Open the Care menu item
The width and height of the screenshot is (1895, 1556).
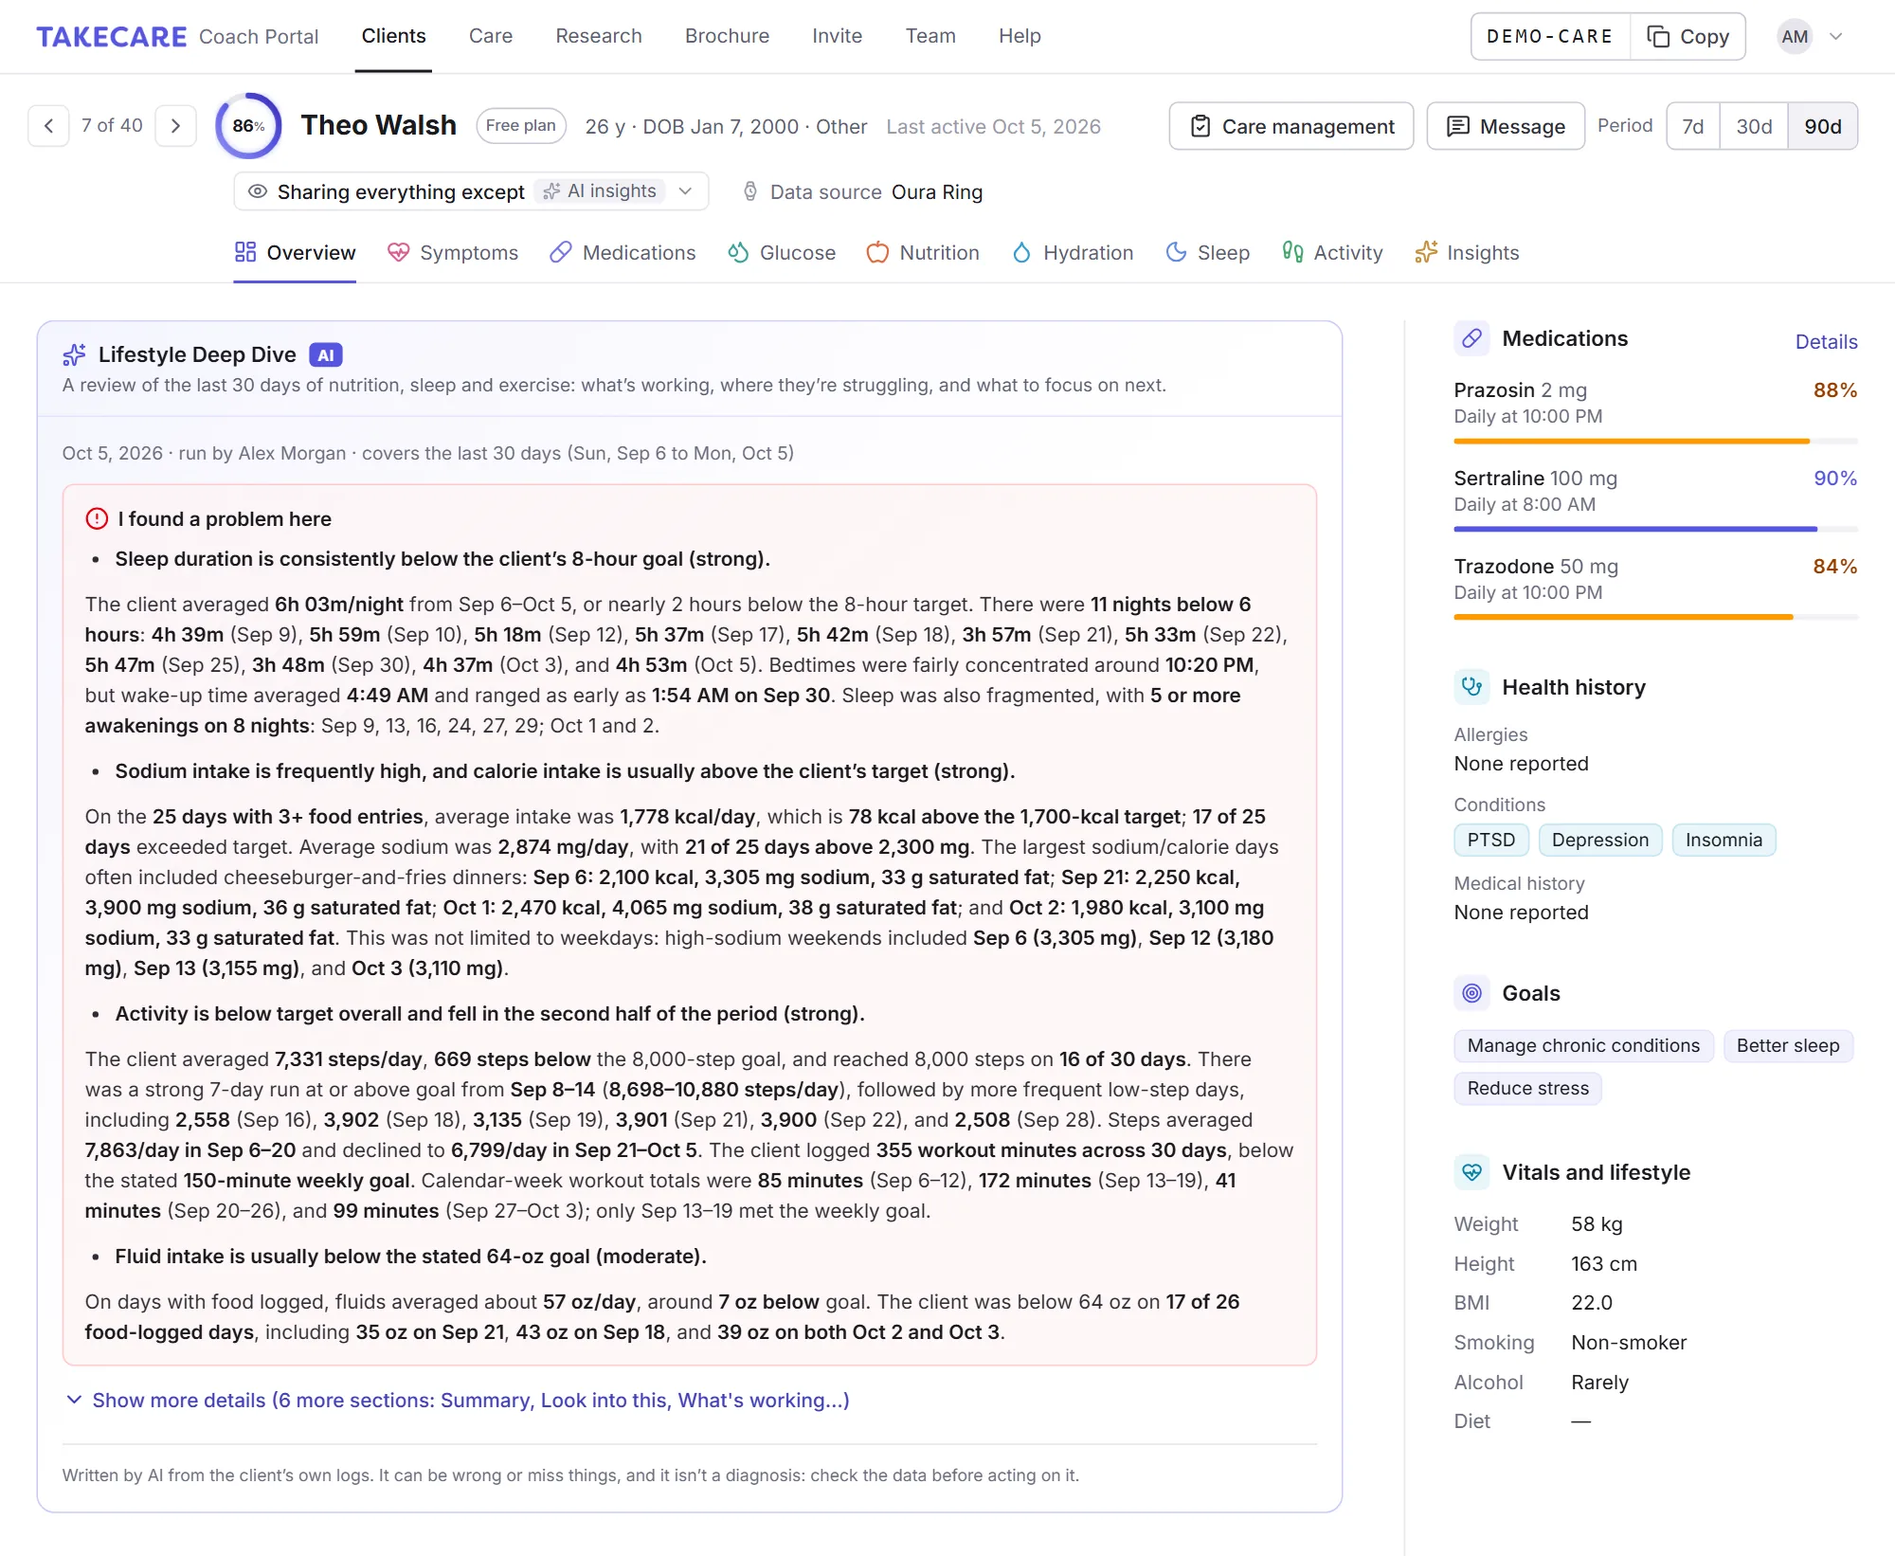(491, 36)
